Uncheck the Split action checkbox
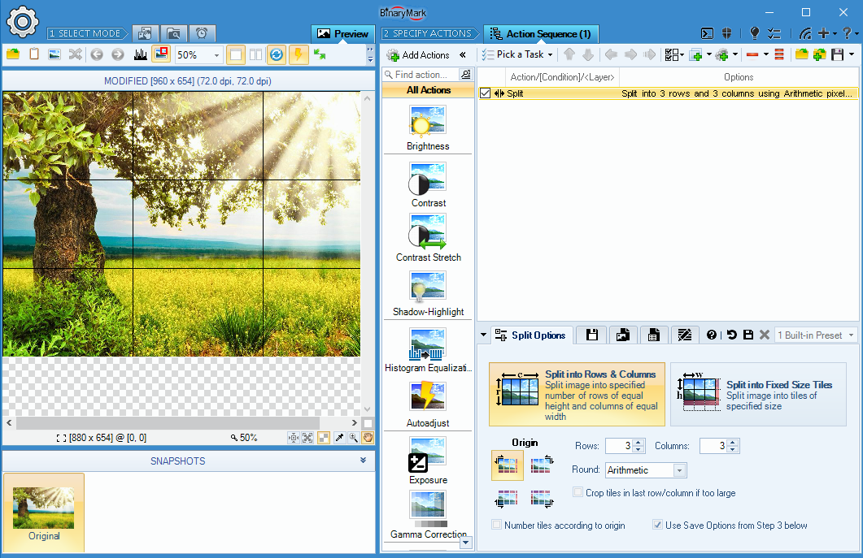Screen dimensions: 863x558 tap(486, 93)
